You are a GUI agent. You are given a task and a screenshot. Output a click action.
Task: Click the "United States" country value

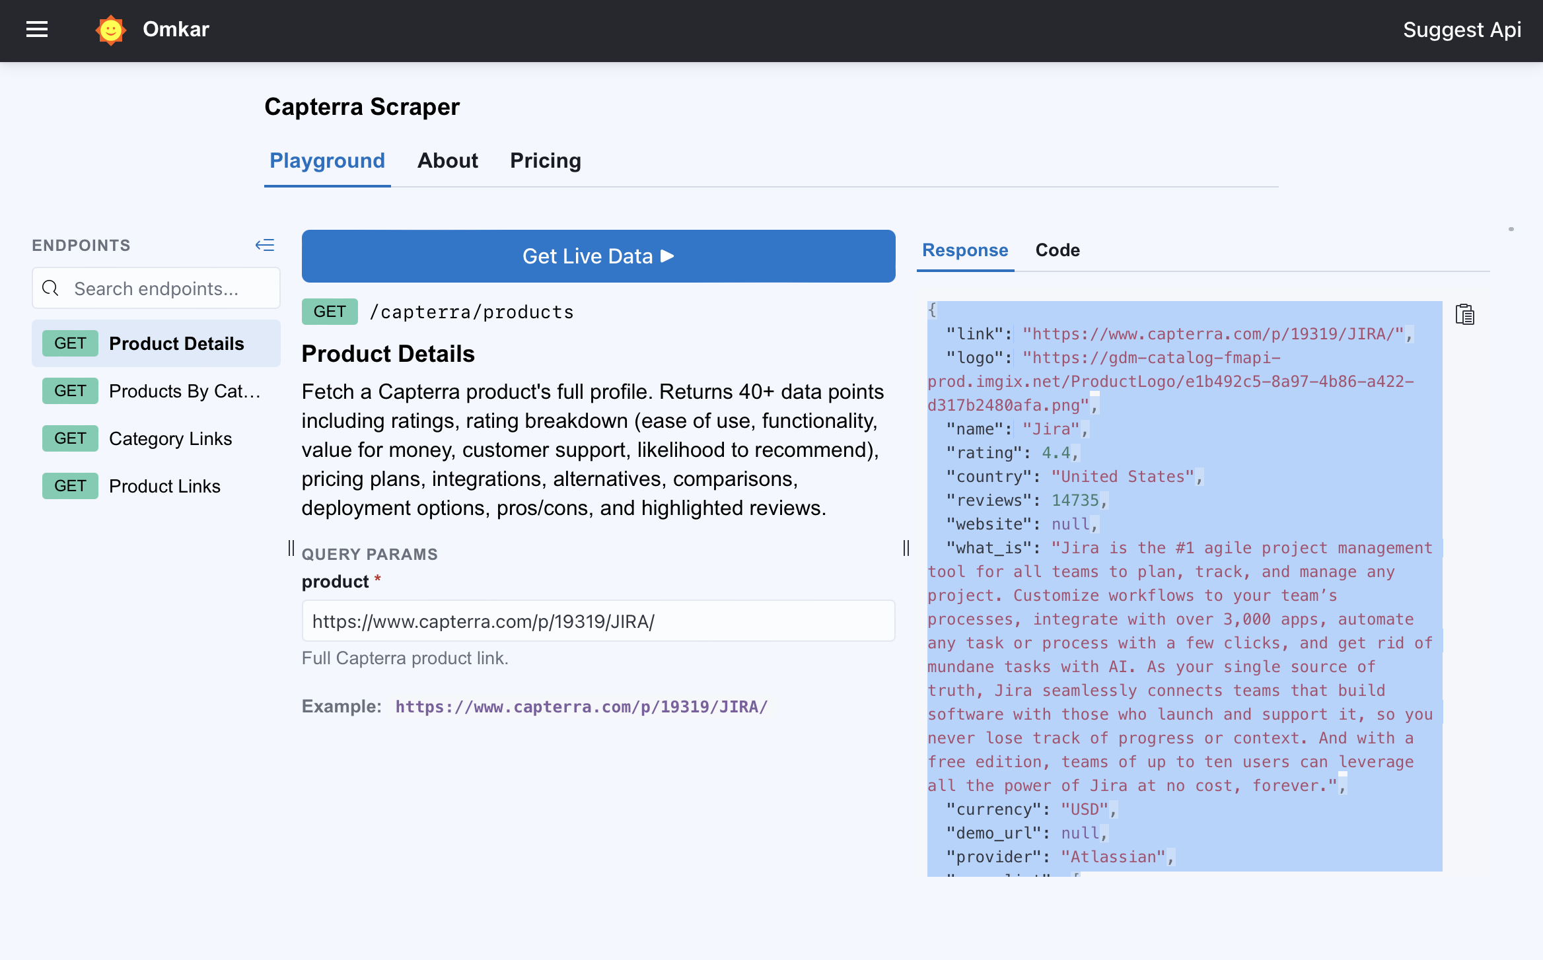pos(1122,477)
